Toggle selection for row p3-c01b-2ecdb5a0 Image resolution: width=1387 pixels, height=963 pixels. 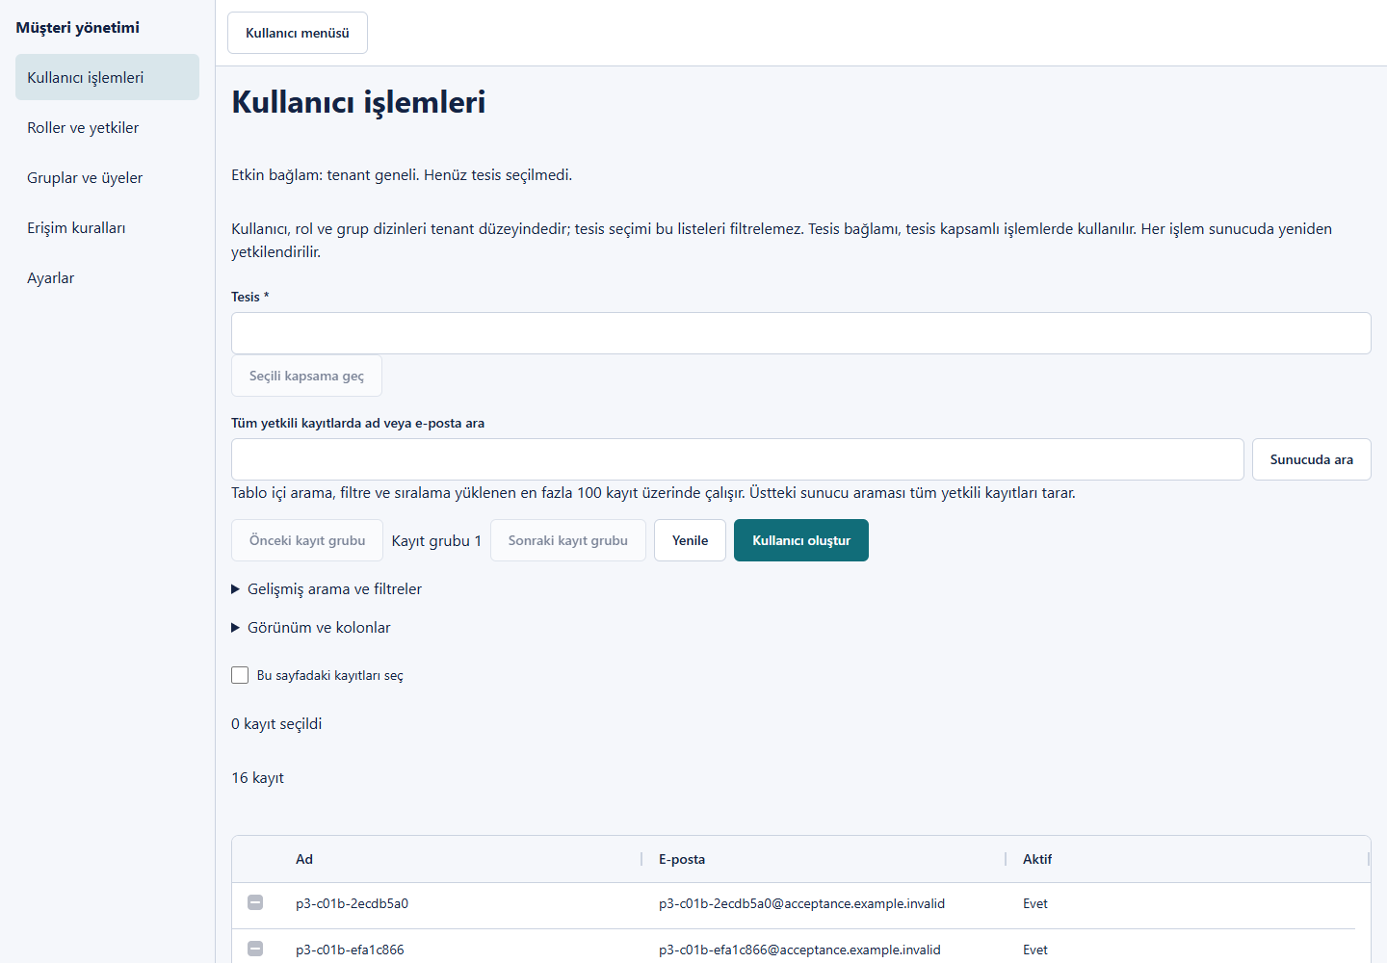(x=255, y=902)
